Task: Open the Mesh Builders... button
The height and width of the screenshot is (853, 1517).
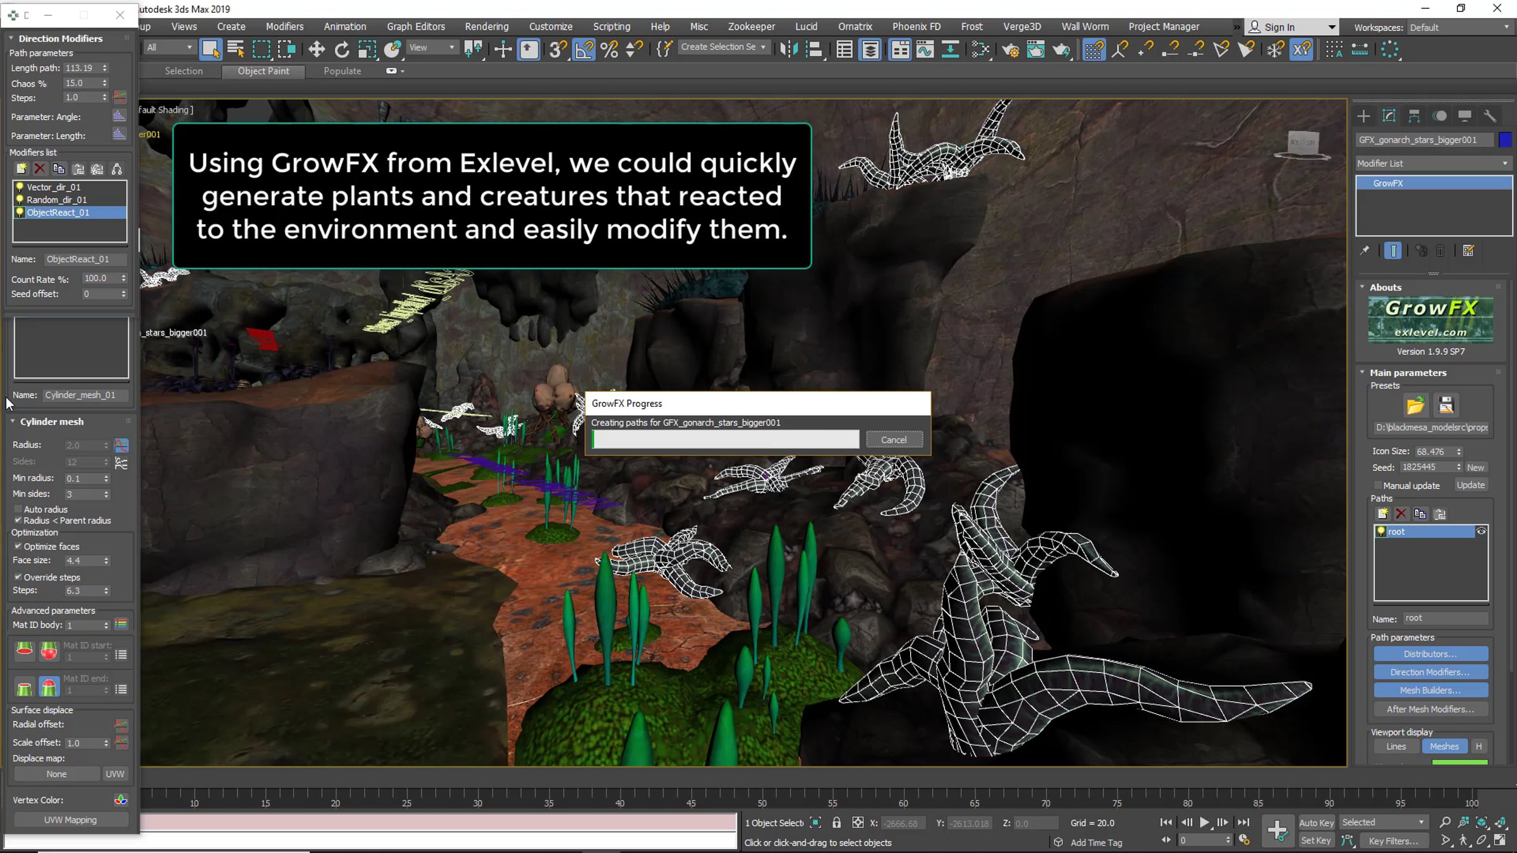Action: pos(1430,691)
